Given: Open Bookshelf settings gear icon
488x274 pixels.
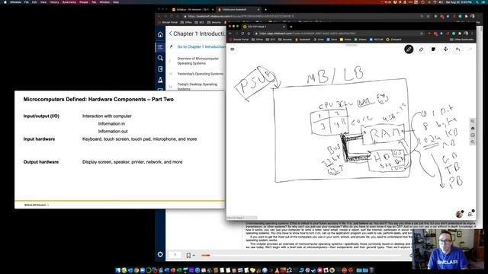Looking at the screenshot, I should point(160,254).
